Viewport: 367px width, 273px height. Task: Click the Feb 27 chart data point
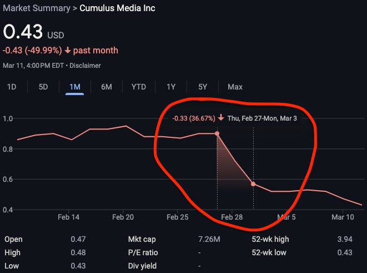coord(217,133)
